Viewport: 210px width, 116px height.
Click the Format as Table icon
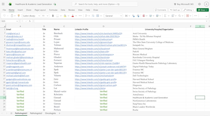[x=150, y=16]
